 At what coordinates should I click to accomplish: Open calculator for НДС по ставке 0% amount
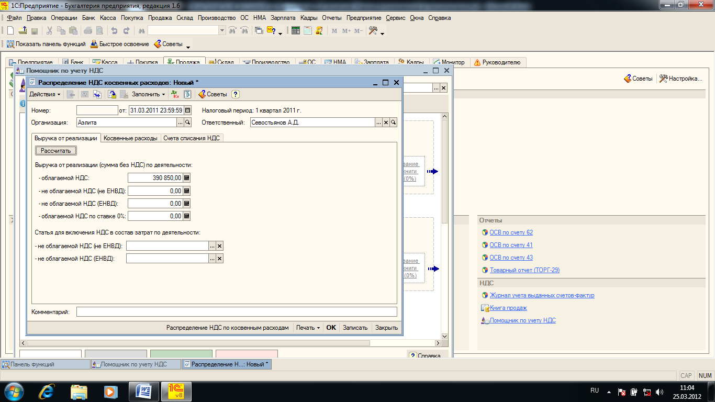coord(186,216)
